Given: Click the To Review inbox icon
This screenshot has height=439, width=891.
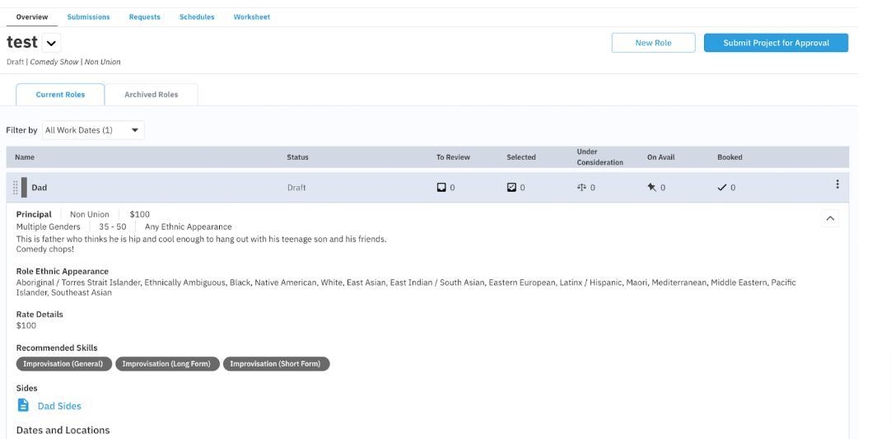Looking at the screenshot, I should click(x=441, y=187).
